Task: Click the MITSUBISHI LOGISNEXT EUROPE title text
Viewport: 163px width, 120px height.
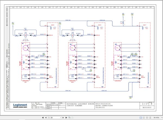Action: coord(80,104)
